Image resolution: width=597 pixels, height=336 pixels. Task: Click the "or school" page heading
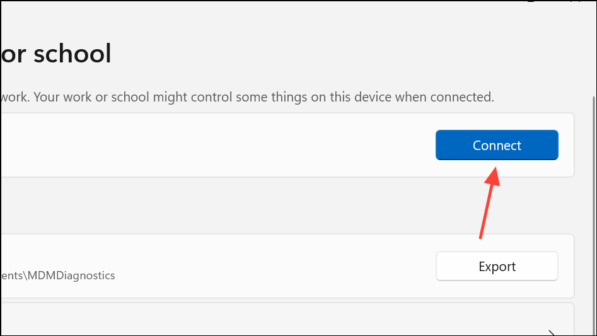tap(55, 54)
